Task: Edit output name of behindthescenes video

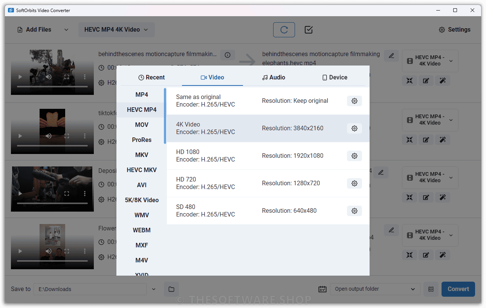Action: point(391,56)
